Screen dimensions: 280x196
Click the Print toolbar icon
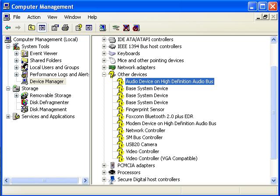pyautogui.click(x=65, y=28)
